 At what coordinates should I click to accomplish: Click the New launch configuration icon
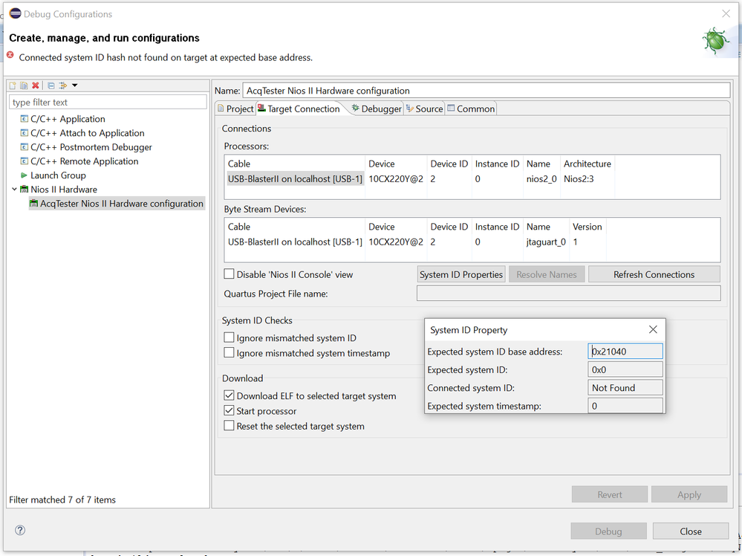coord(13,85)
